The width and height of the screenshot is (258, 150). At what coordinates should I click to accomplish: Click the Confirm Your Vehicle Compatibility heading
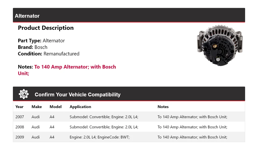tap(77, 95)
